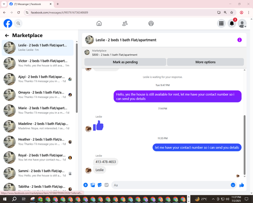Open Madeline conversation in list
Image resolution: width=253 pixels, height=203 pixels.
click(37, 126)
